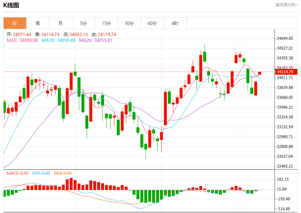Viewport: 301px width, 213px height.
Task: Click the 34355.38 price axis label
Action: pos(285,58)
